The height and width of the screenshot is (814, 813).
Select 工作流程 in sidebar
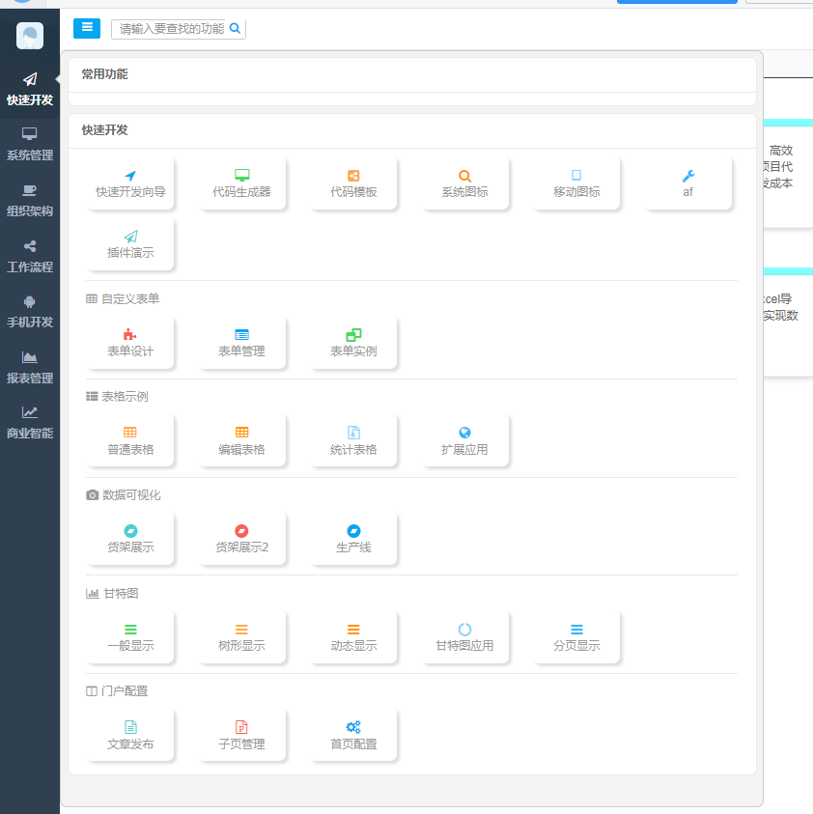pos(30,257)
